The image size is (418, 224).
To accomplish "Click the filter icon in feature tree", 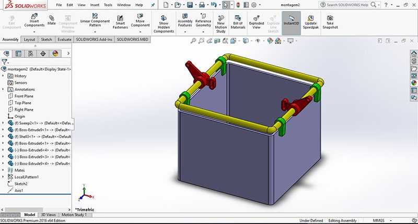I will pos(5,62).
